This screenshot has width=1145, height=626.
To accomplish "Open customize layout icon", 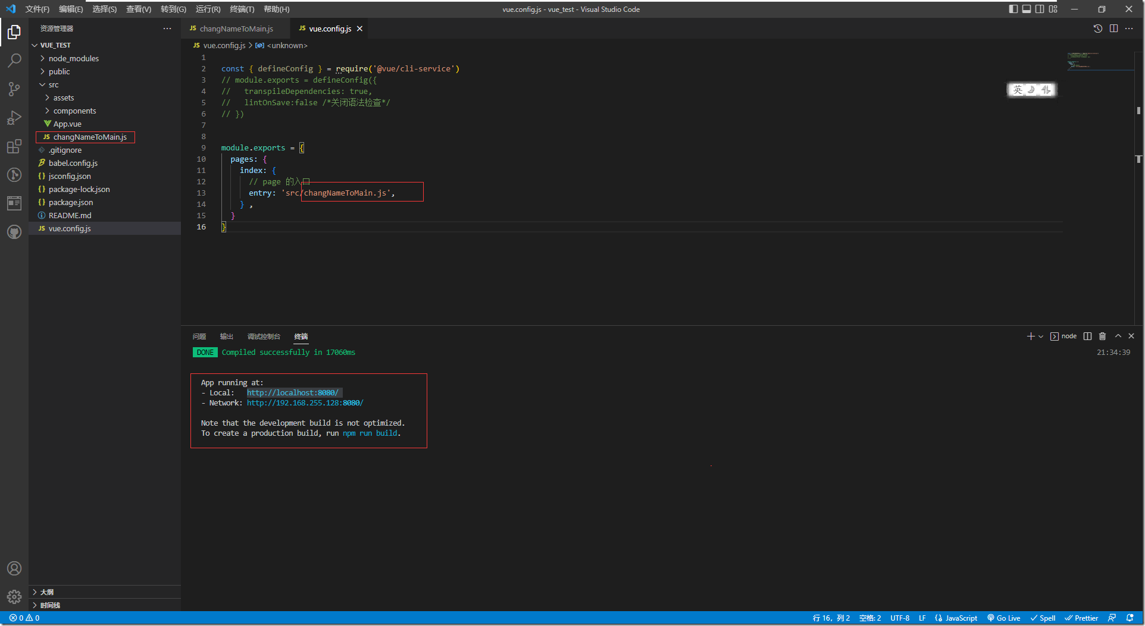I will pyautogui.click(x=1053, y=9).
